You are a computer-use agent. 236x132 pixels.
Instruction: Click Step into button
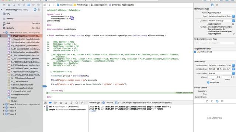click(x=66, y=103)
